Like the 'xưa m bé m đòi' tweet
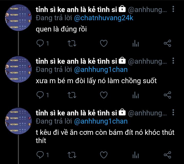 click(x=104, y=95)
